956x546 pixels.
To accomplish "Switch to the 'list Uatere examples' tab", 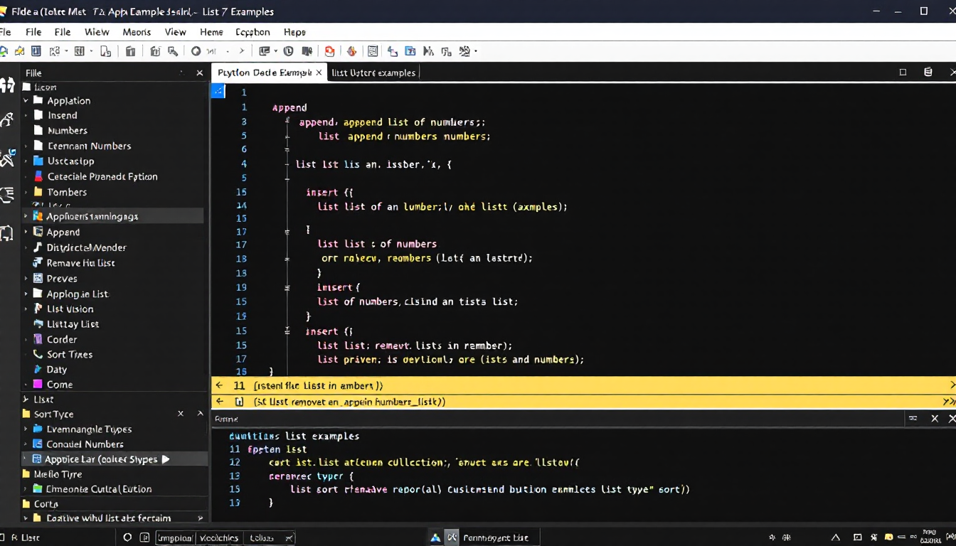I will [x=373, y=73].
